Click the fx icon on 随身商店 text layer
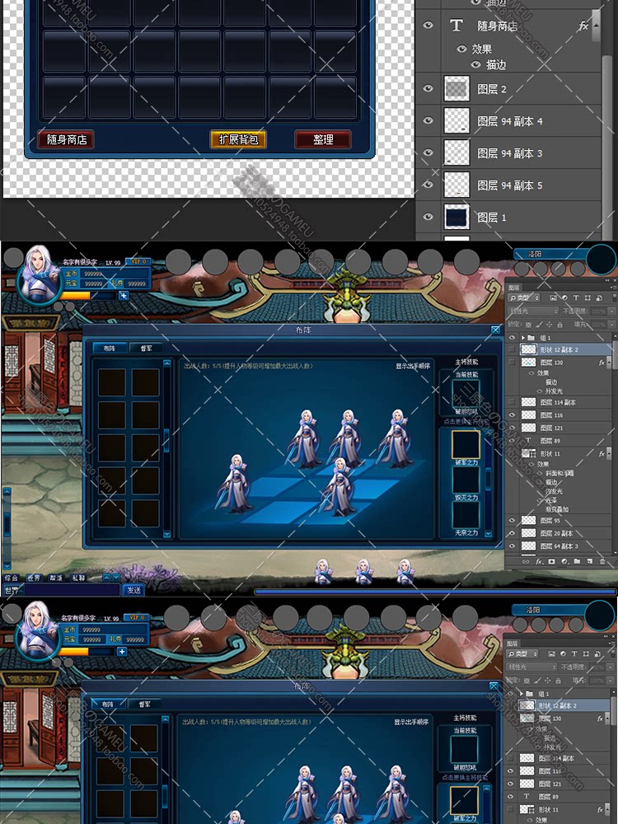Image resolution: width=618 pixels, height=824 pixels. (x=583, y=26)
